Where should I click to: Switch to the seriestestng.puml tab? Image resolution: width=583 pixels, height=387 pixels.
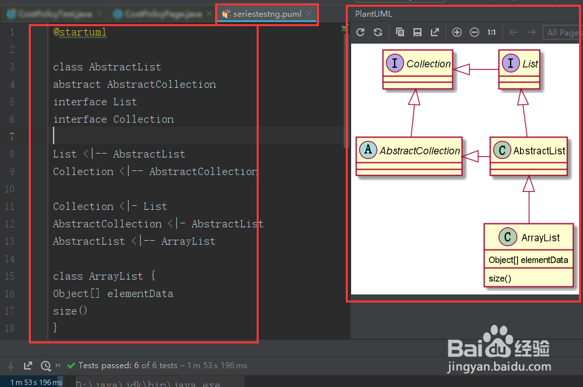pyautogui.click(x=267, y=14)
